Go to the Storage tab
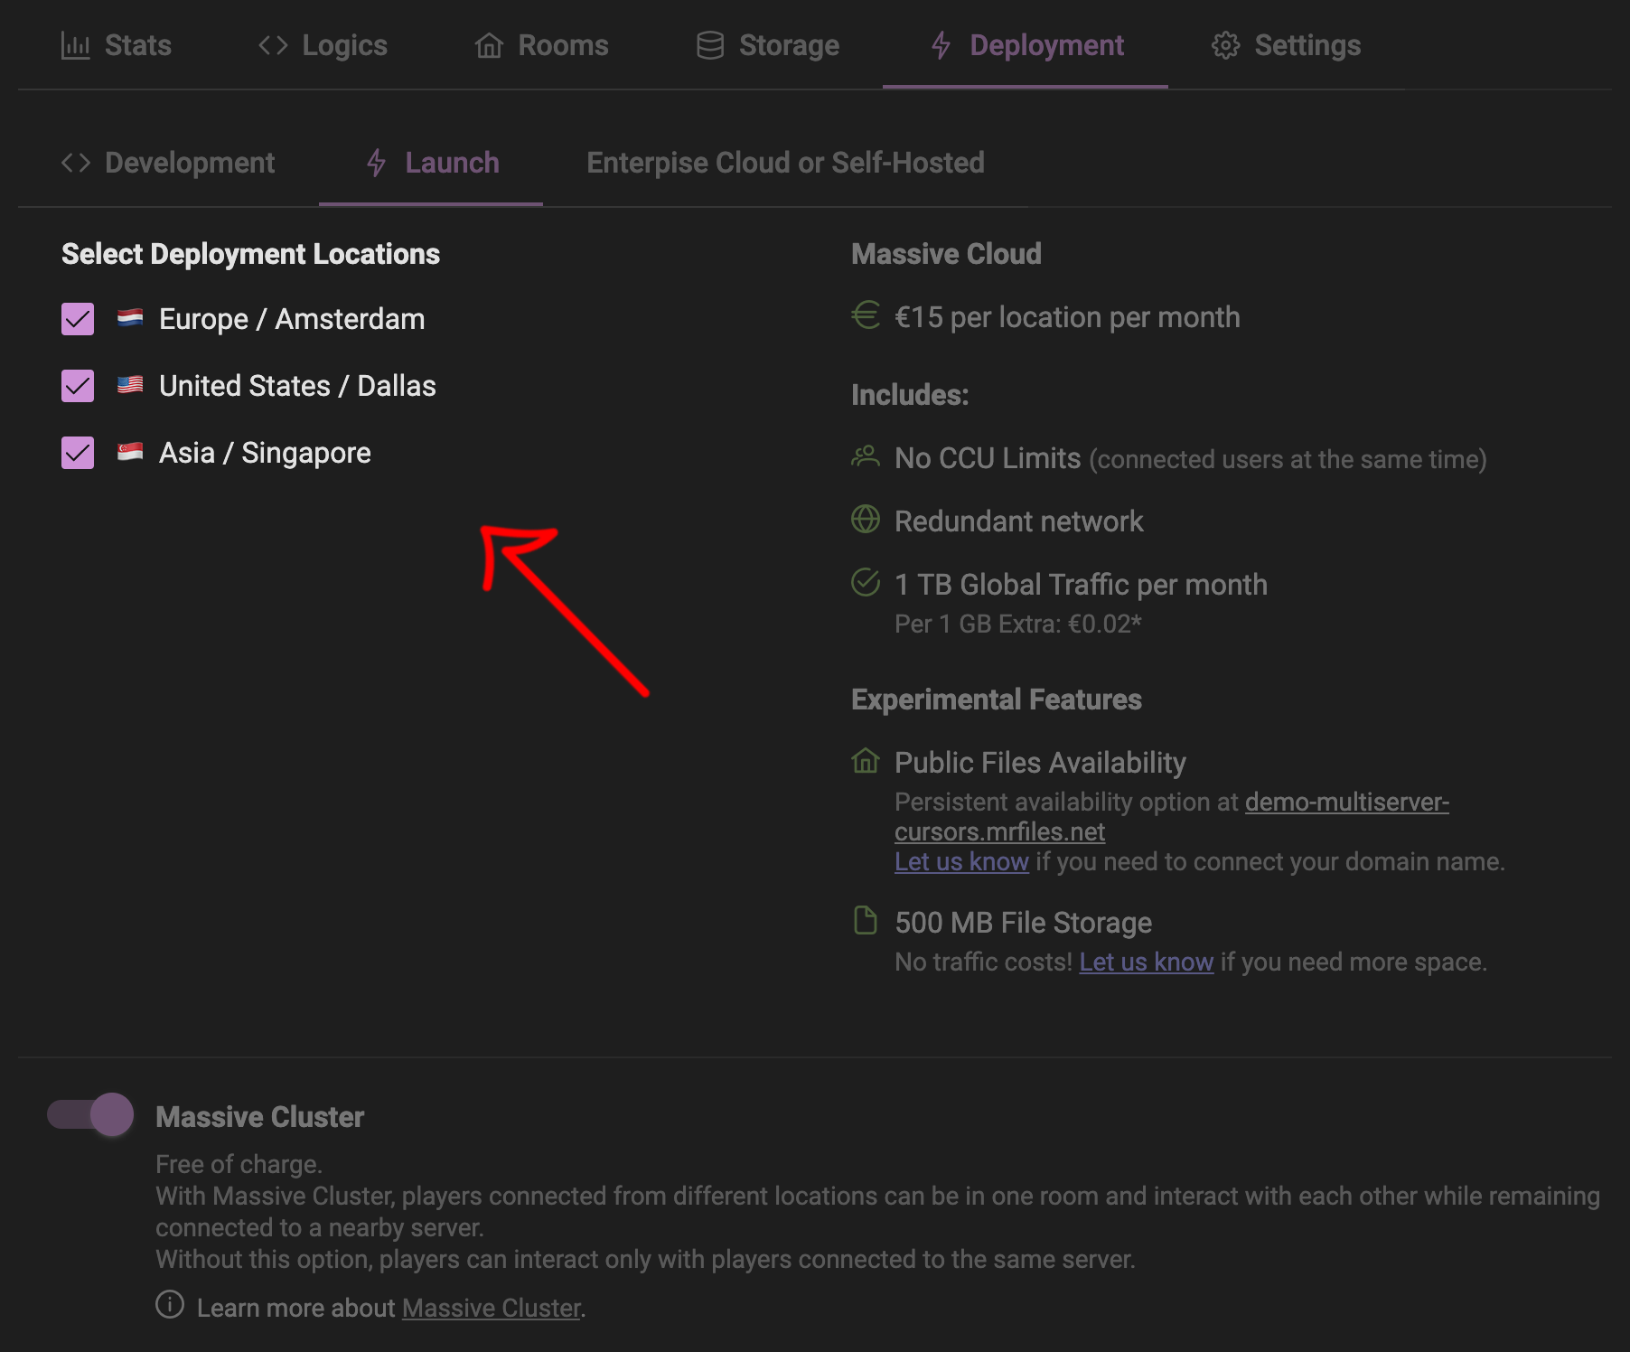The height and width of the screenshot is (1352, 1630). point(767,45)
